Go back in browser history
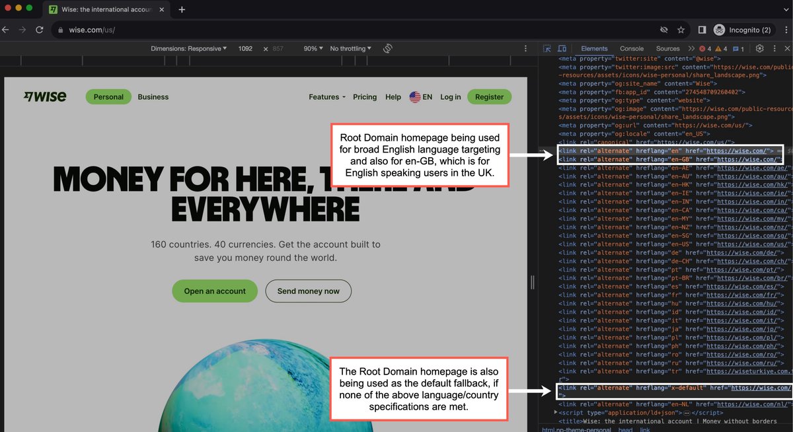793x432 pixels. point(6,30)
